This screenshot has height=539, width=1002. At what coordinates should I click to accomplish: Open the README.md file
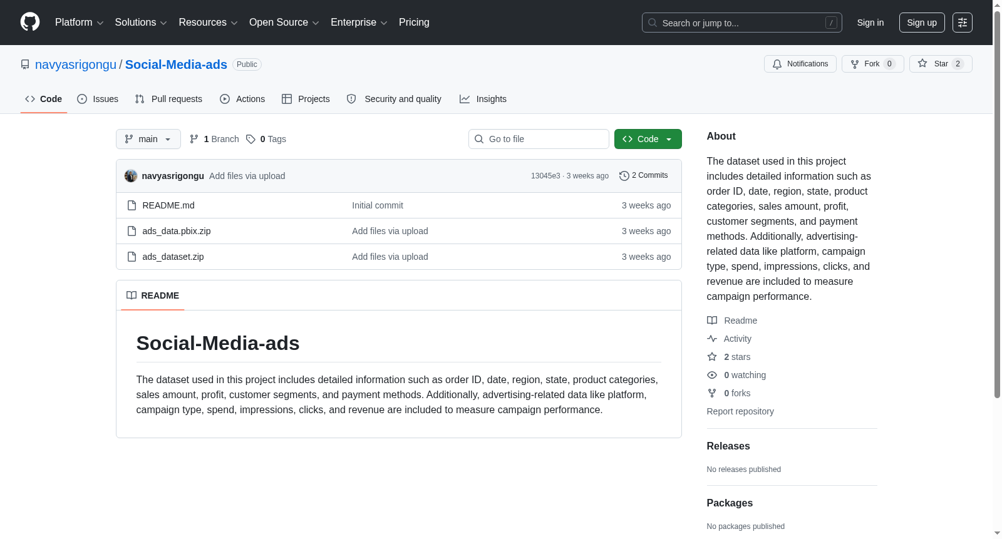[x=168, y=205]
